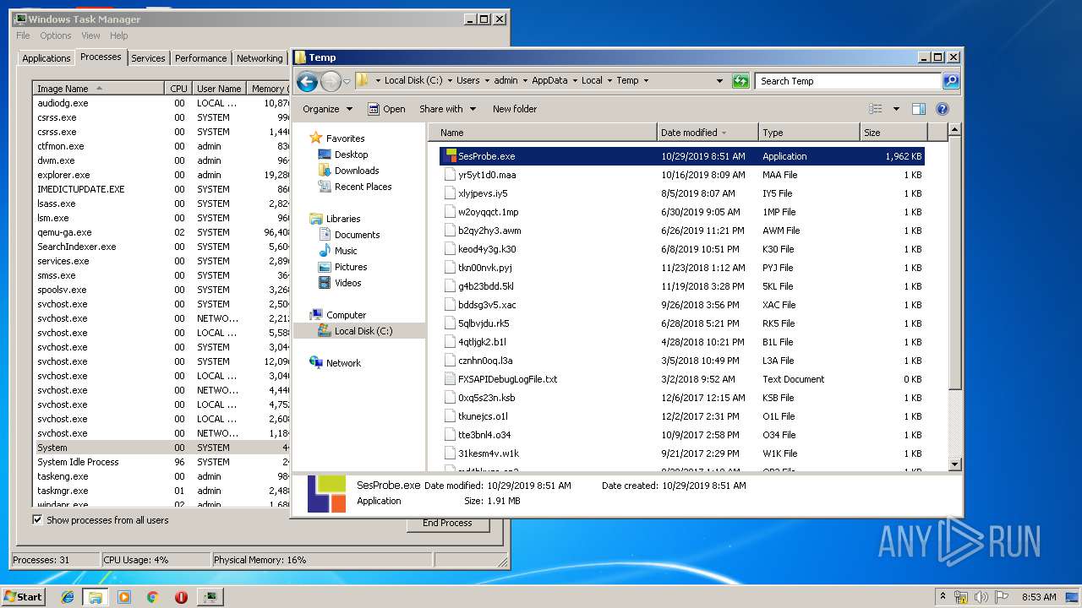Open recent pages dropdown next to Forward arrow
1082x608 pixels.
pyautogui.click(x=347, y=82)
